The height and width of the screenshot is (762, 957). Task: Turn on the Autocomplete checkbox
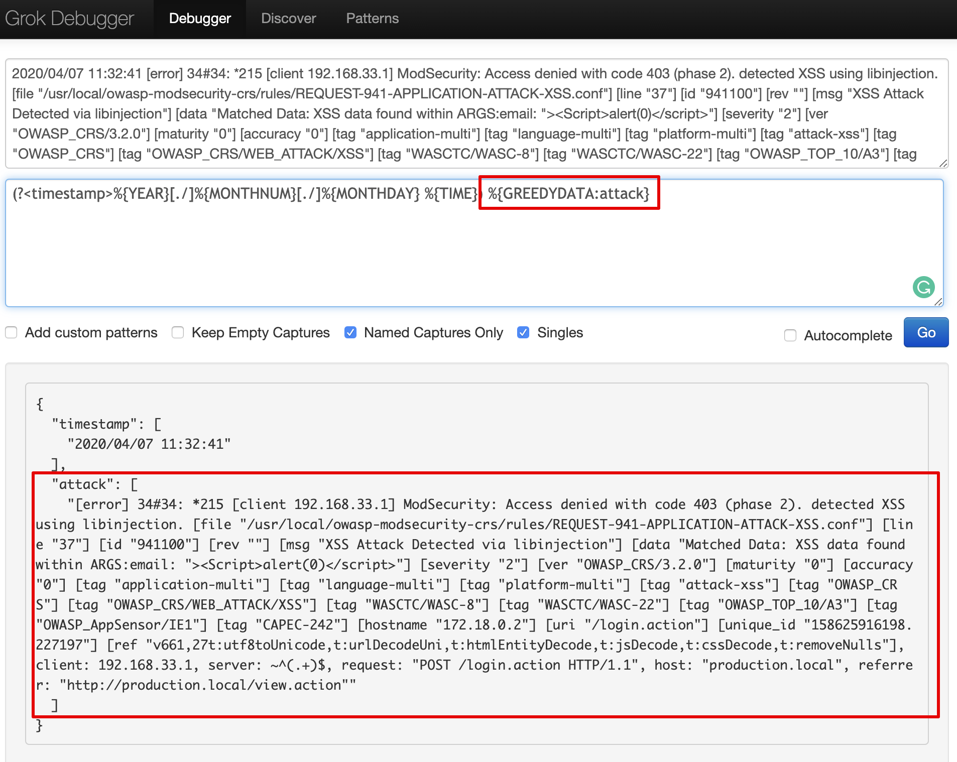(x=790, y=335)
